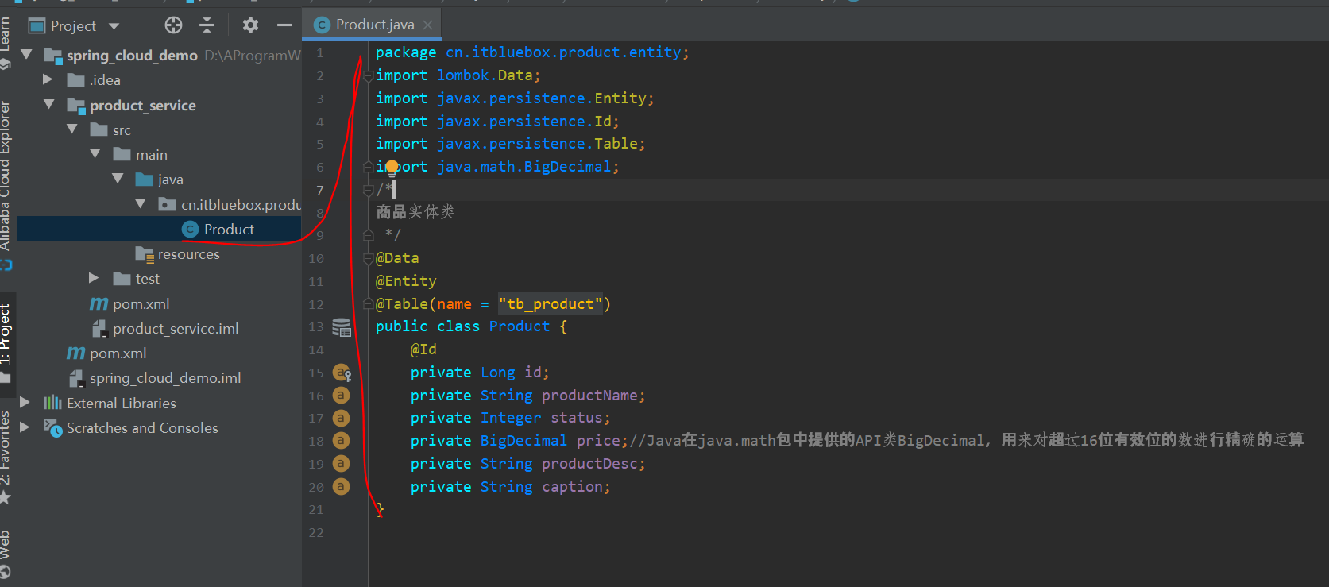Collapse the product_service module arrow
The height and width of the screenshot is (587, 1329).
pos(49,105)
